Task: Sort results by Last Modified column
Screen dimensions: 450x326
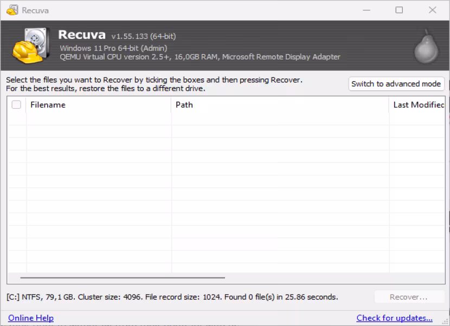Action: tap(417, 105)
